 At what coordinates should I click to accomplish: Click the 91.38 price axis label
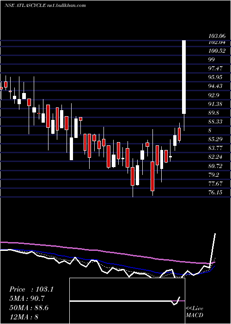(216, 104)
